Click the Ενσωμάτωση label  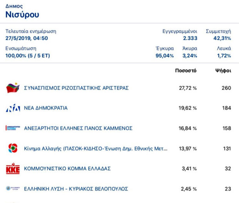coord(21,48)
